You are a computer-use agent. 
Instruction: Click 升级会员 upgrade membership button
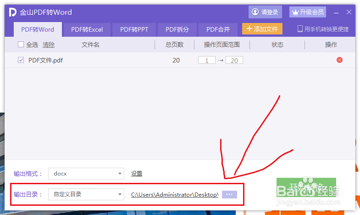(308, 12)
